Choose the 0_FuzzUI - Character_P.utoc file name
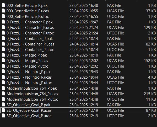The height and width of the screenshot is (127, 157). (x=30, y=33)
